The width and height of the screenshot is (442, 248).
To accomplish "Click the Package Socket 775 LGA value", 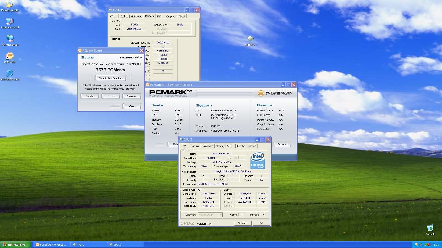I will [x=222, y=162].
